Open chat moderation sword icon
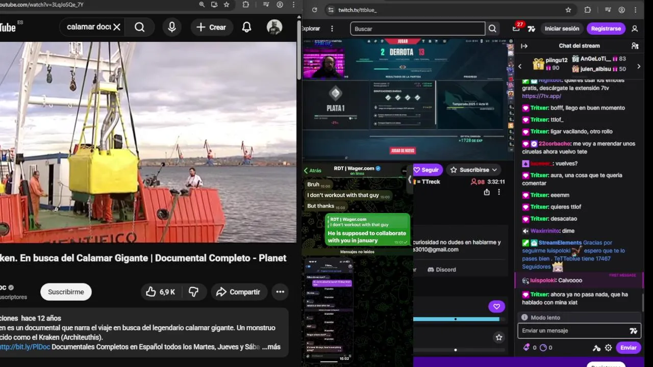The width and height of the screenshot is (653, 367). (x=596, y=348)
